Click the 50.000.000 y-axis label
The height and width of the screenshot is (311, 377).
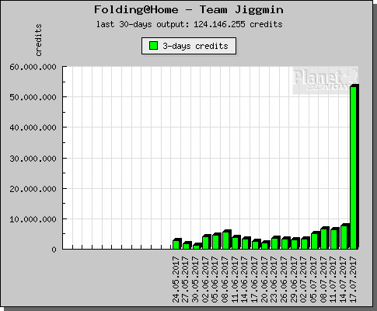(33, 97)
